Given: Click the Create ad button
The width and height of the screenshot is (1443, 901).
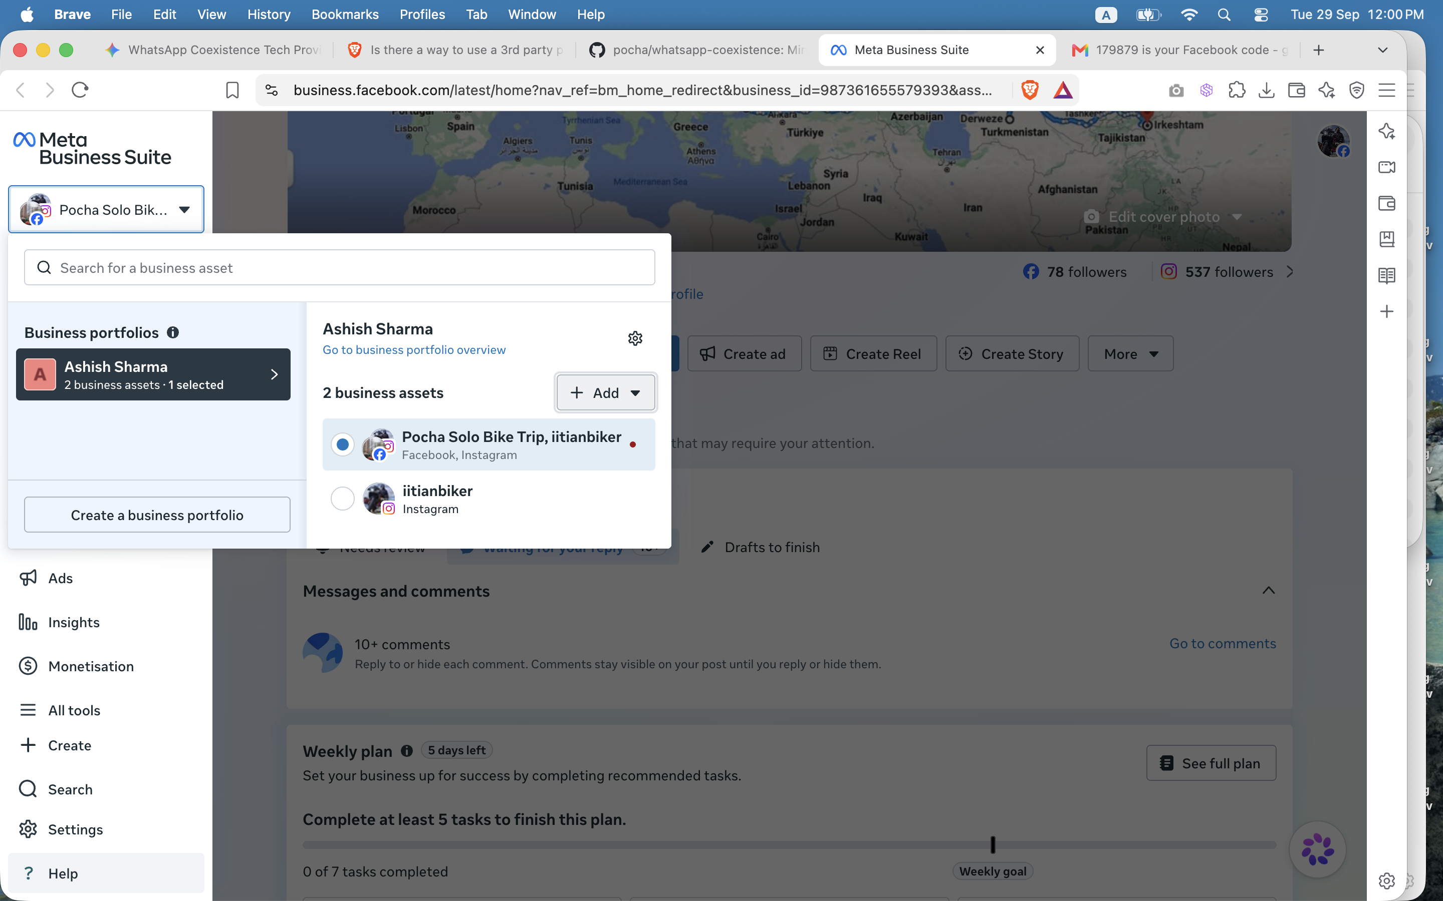Looking at the screenshot, I should (x=744, y=354).
